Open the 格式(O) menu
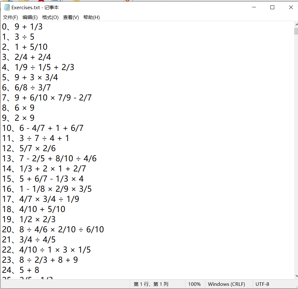The image size is (298, 289). click(x=50, y=17)
